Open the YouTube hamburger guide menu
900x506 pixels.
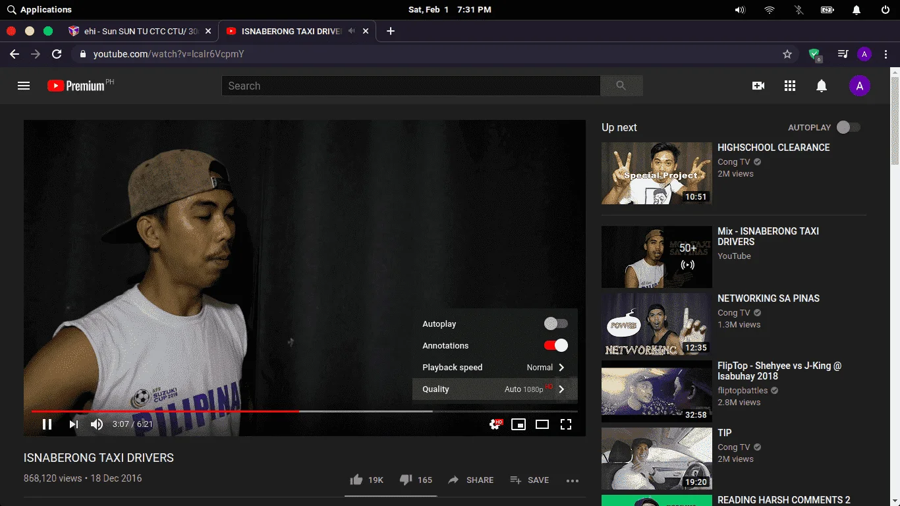click(24, 86)
